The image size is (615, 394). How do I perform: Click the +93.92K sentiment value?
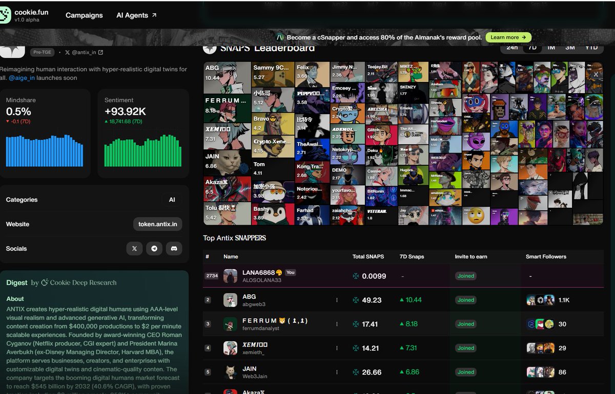[x=125, y=111]
